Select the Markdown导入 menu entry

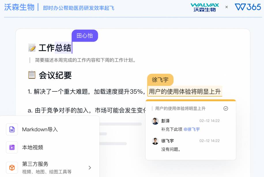pyautogui.click(x=50, y=129)
